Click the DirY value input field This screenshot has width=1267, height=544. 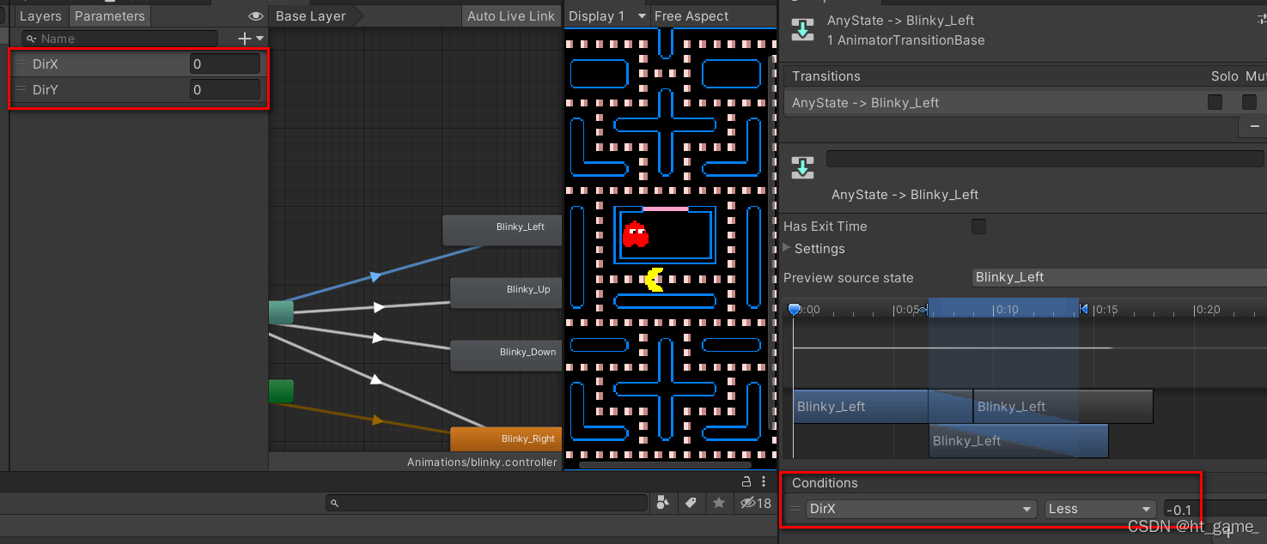224,89
